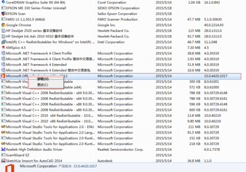This screenshot has height=172, width=246.
Task: Click the publisher "Autodesk"
Action: pos(105,161)
